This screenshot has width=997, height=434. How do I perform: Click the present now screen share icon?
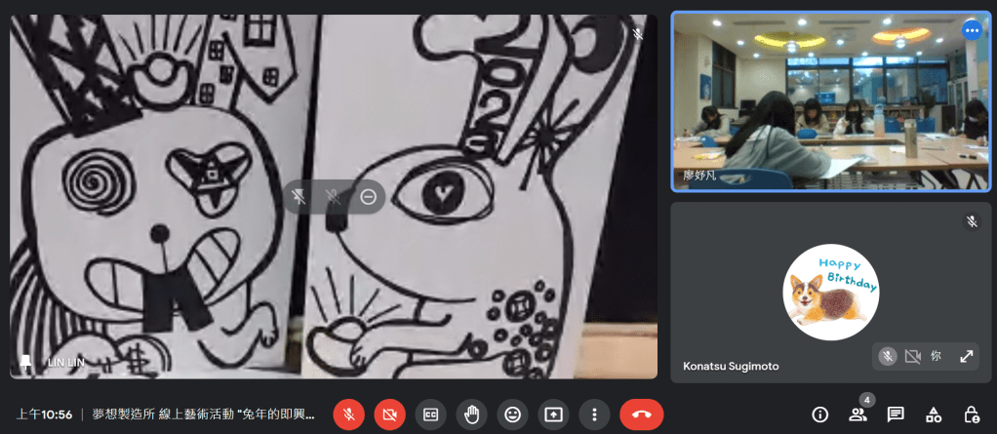click(x=553, y=414)
